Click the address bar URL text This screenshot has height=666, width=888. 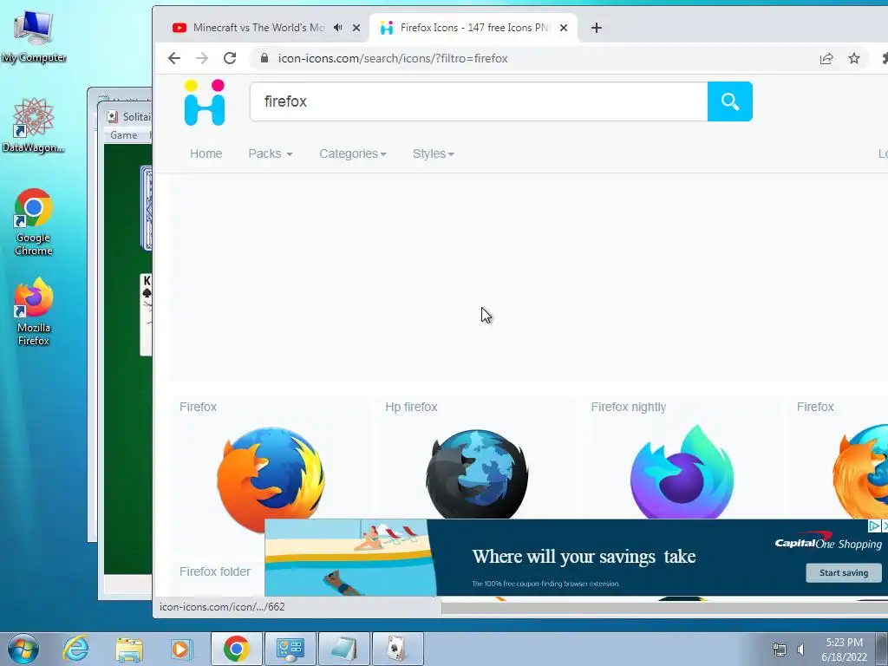pyautogui.click(x=393, y=58)
